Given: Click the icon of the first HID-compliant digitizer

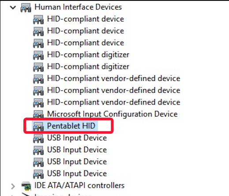Looking at the screenshot, I should [38, 55].
